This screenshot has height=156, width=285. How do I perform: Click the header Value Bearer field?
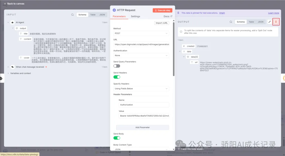coord(144,116)
